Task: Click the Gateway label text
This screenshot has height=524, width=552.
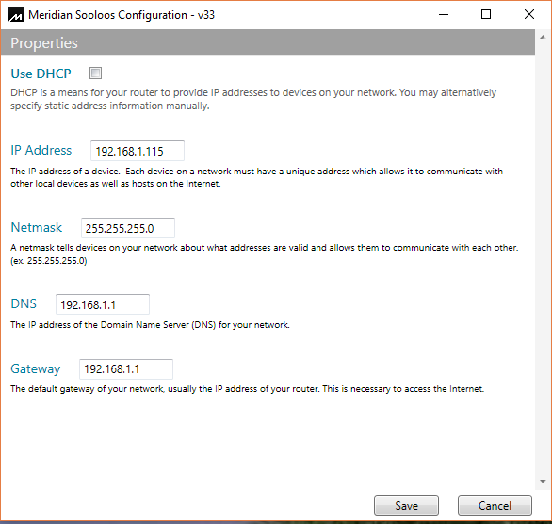Action: click(x=36, y=369)
